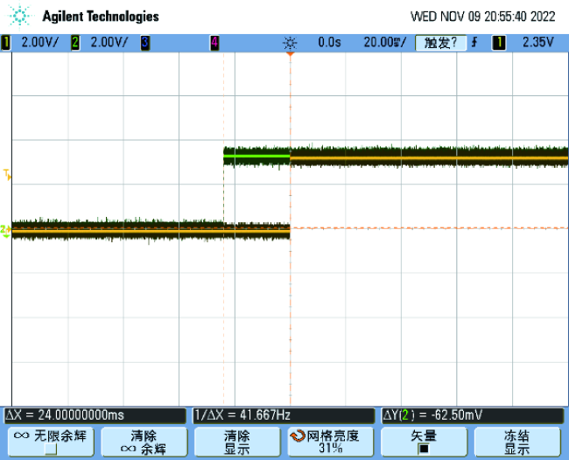The image size is (569, 460).
Task: Click the orange trigger position marker atop the grid
Action: point(290,55)
